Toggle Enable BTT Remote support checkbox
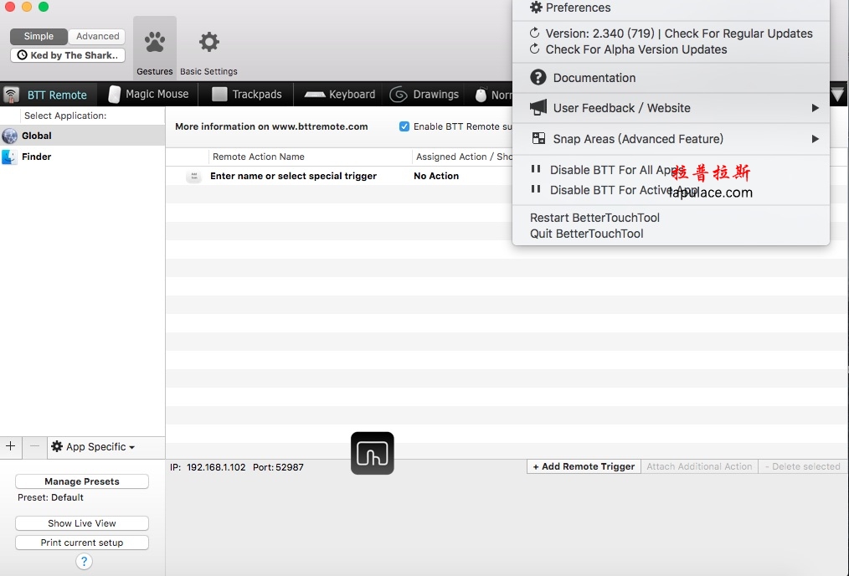 404,126
